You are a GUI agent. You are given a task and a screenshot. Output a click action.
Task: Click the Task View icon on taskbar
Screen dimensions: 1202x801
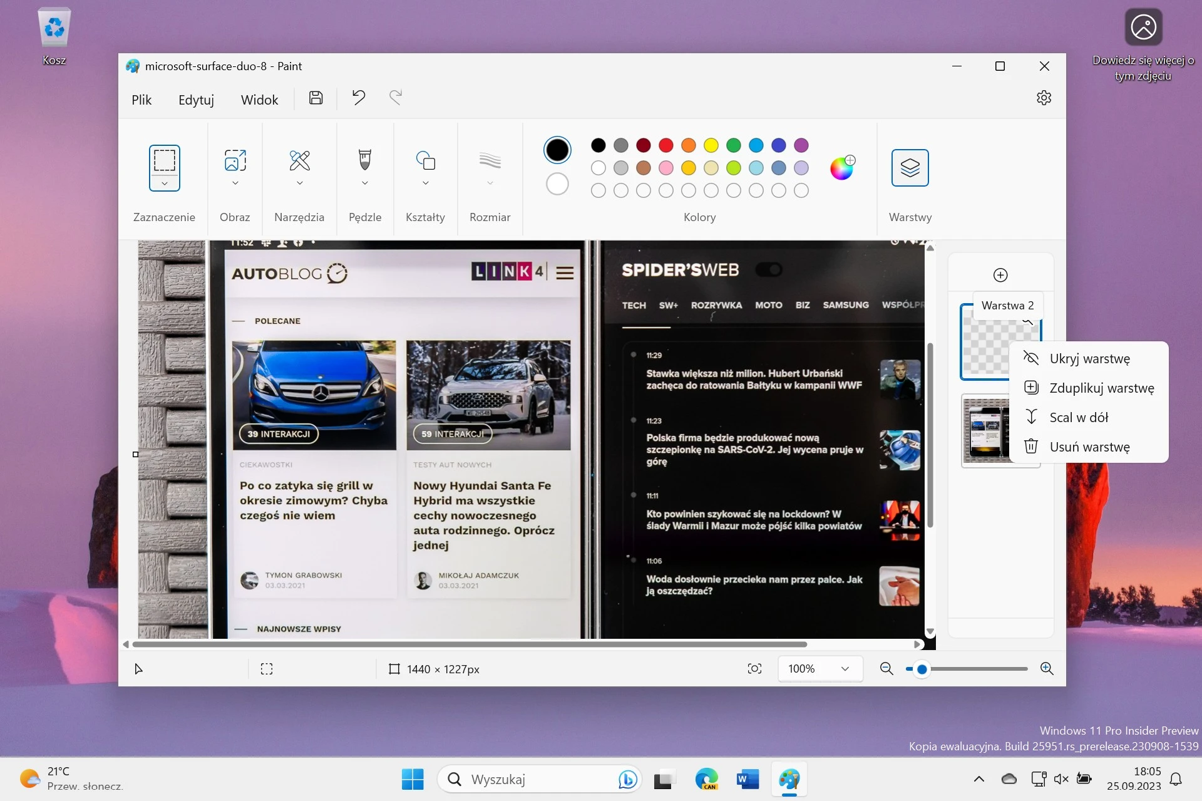coord(664,779)
